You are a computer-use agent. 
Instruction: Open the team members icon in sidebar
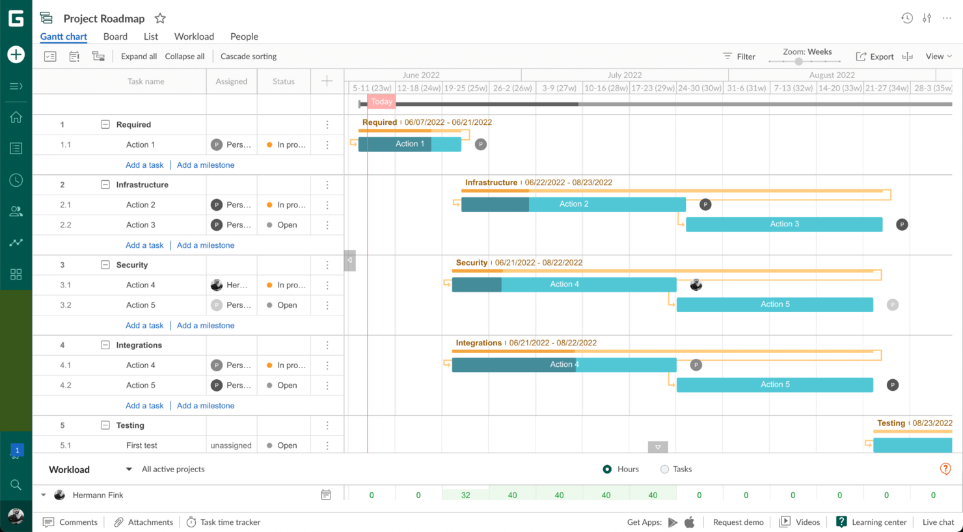click(15, 211)
